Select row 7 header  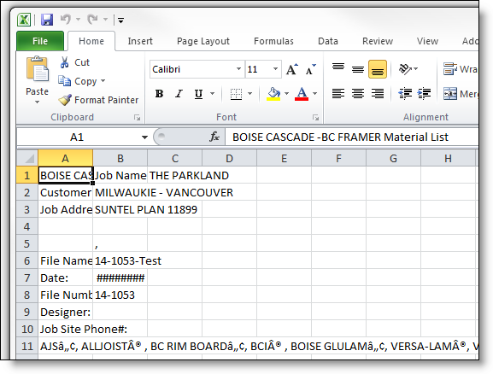(x=27, y=278)
